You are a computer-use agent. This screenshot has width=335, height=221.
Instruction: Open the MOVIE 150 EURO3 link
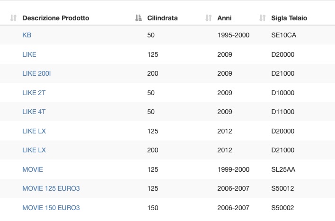[51, 208]
